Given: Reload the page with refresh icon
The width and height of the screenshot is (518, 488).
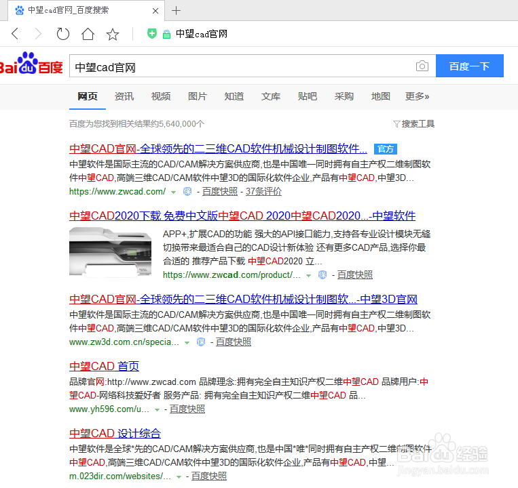Looking at the screenshot, I should (62, 34).
